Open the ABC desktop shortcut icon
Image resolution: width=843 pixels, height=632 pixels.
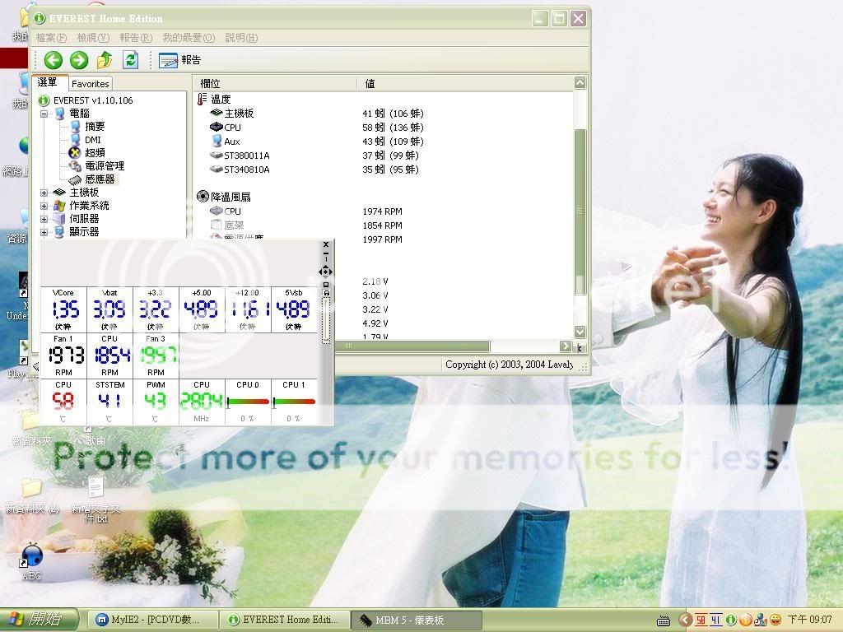pyautogui.click(x=32, y=560)
